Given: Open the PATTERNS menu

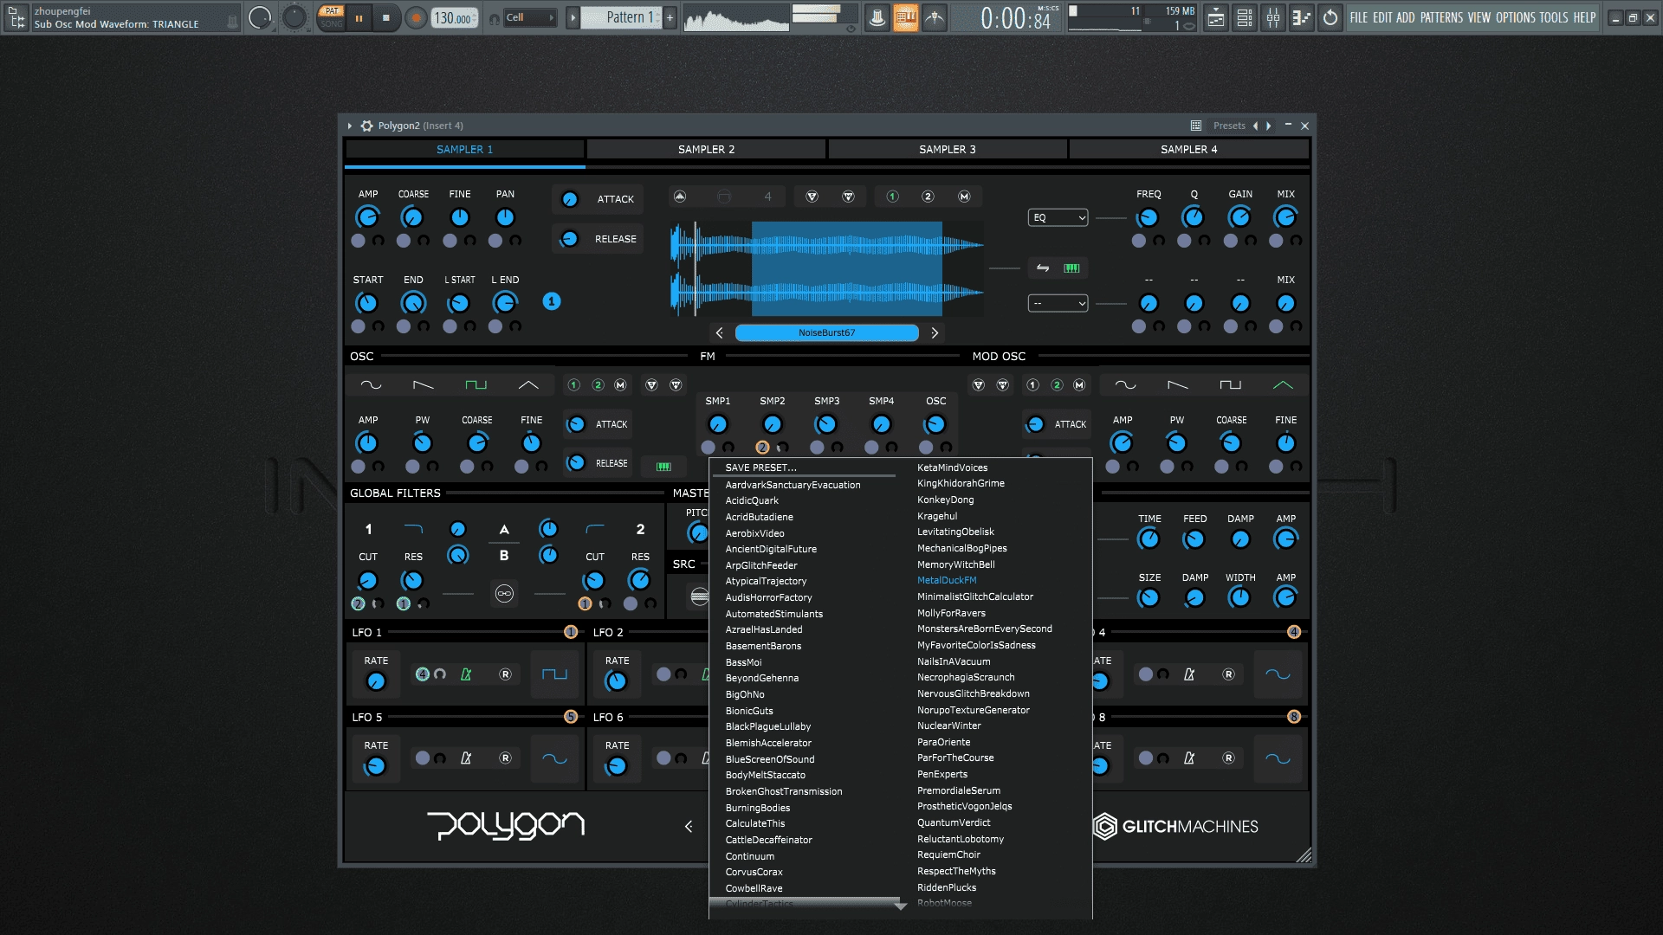Looking at the screenshot, I should tap(1441, 17).
